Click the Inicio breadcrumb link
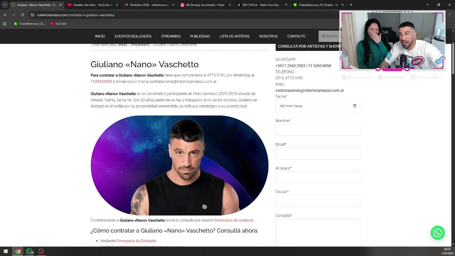 [123, 45]
